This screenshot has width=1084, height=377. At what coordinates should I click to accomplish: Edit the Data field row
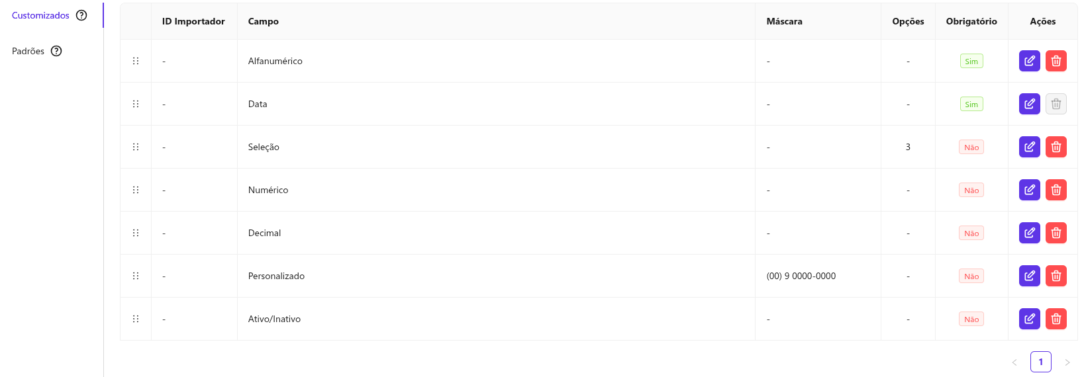point(1029,104)
